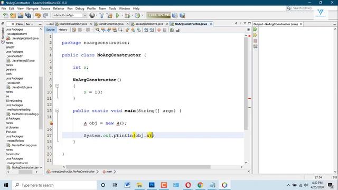Toggle Highlight Search in editor toolbar

(x=115, y=30)
